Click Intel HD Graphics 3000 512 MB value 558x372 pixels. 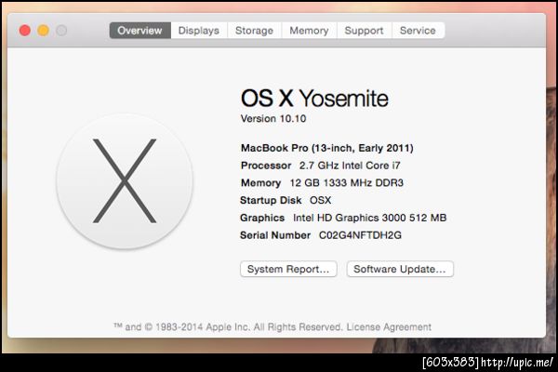click(370, 218)
